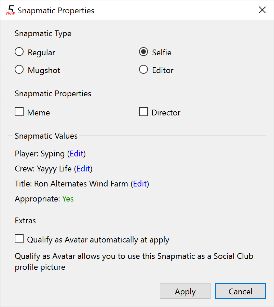Select the Selfie radio button
The image size is (274, 307).
[143, 52]
